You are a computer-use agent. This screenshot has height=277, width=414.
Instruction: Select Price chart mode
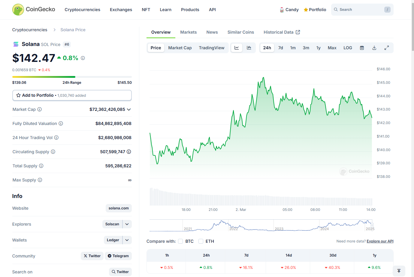156,48
